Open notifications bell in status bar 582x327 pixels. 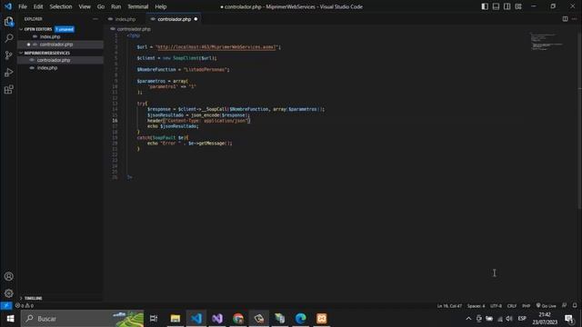tap(575, 305)
